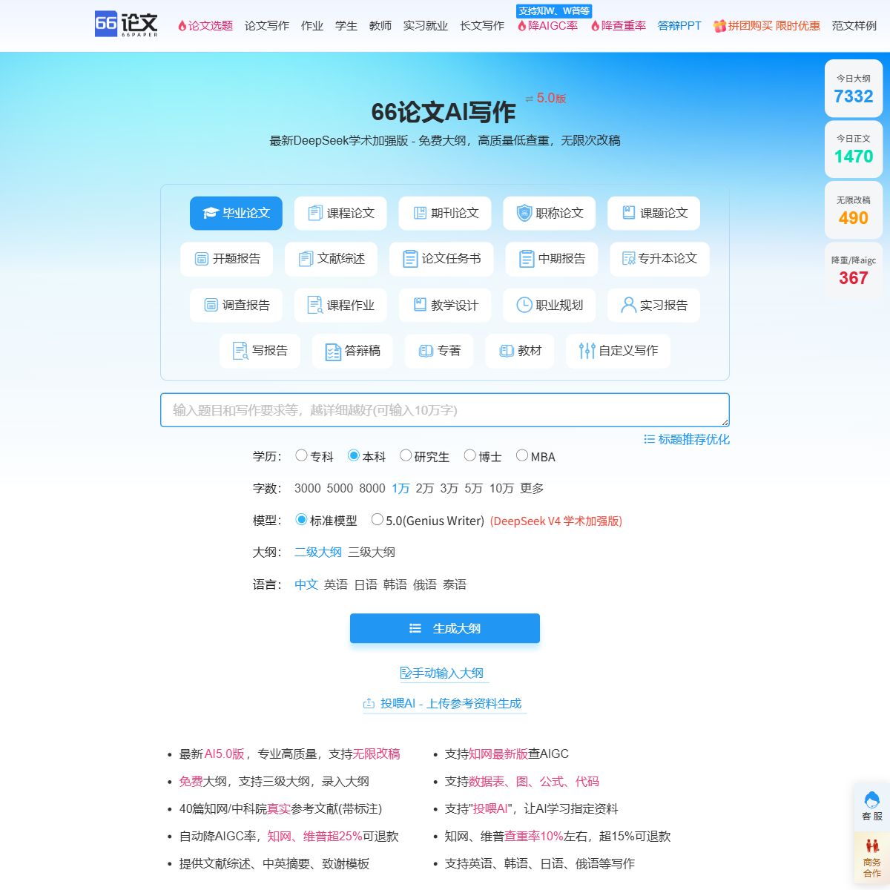Open the 拼团购买 限时优惠 link

767,25
